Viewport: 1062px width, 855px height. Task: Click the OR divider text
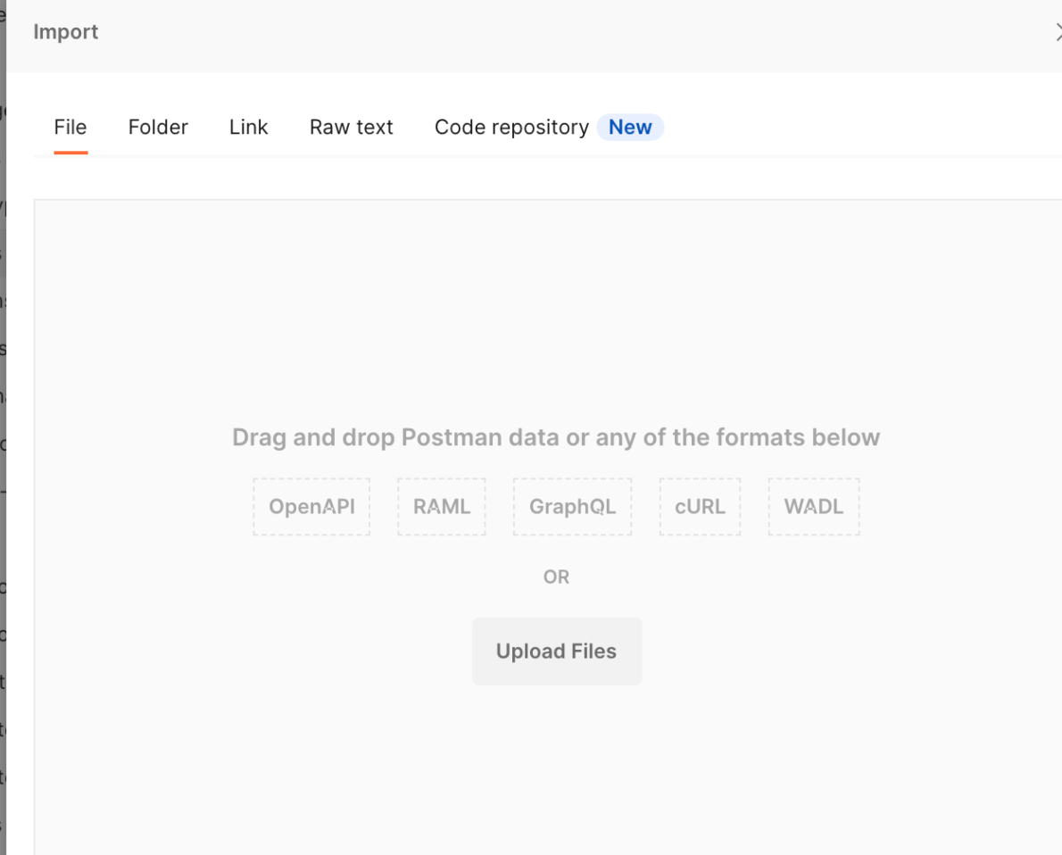[556, 577]
